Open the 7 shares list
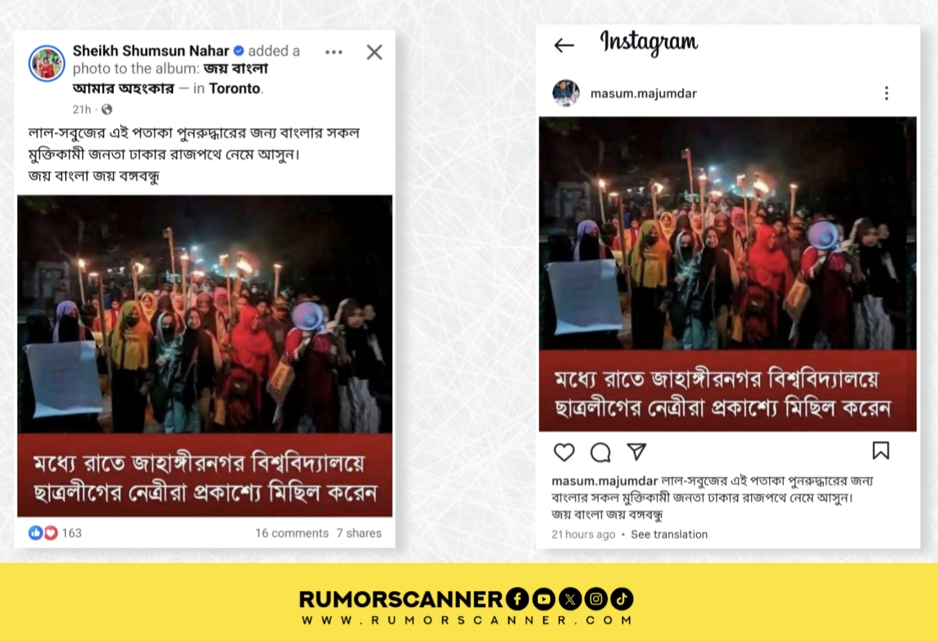 tap(359, 533)
